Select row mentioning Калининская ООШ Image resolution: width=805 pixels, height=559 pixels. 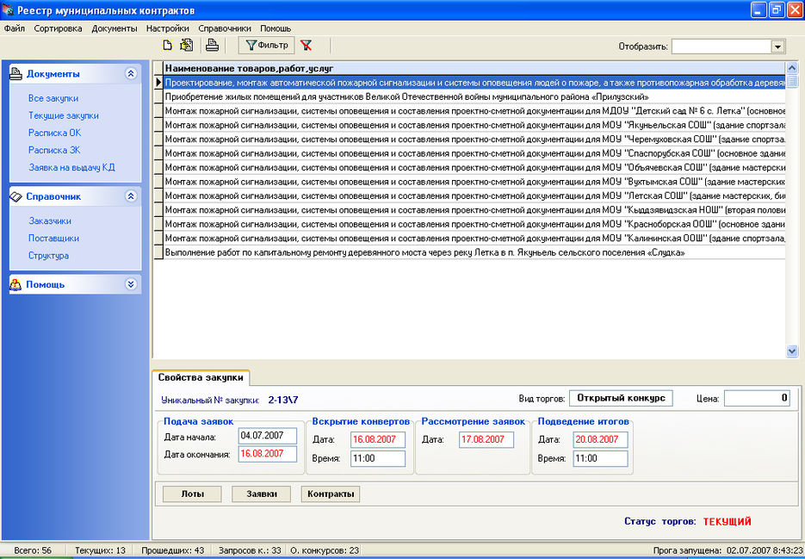point(474,238)
